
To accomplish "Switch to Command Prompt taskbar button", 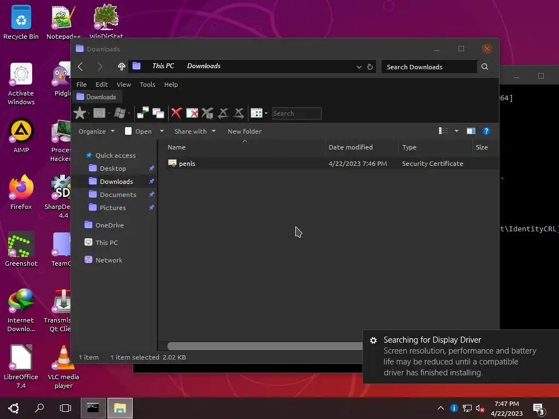I will (x=93, y=408).
